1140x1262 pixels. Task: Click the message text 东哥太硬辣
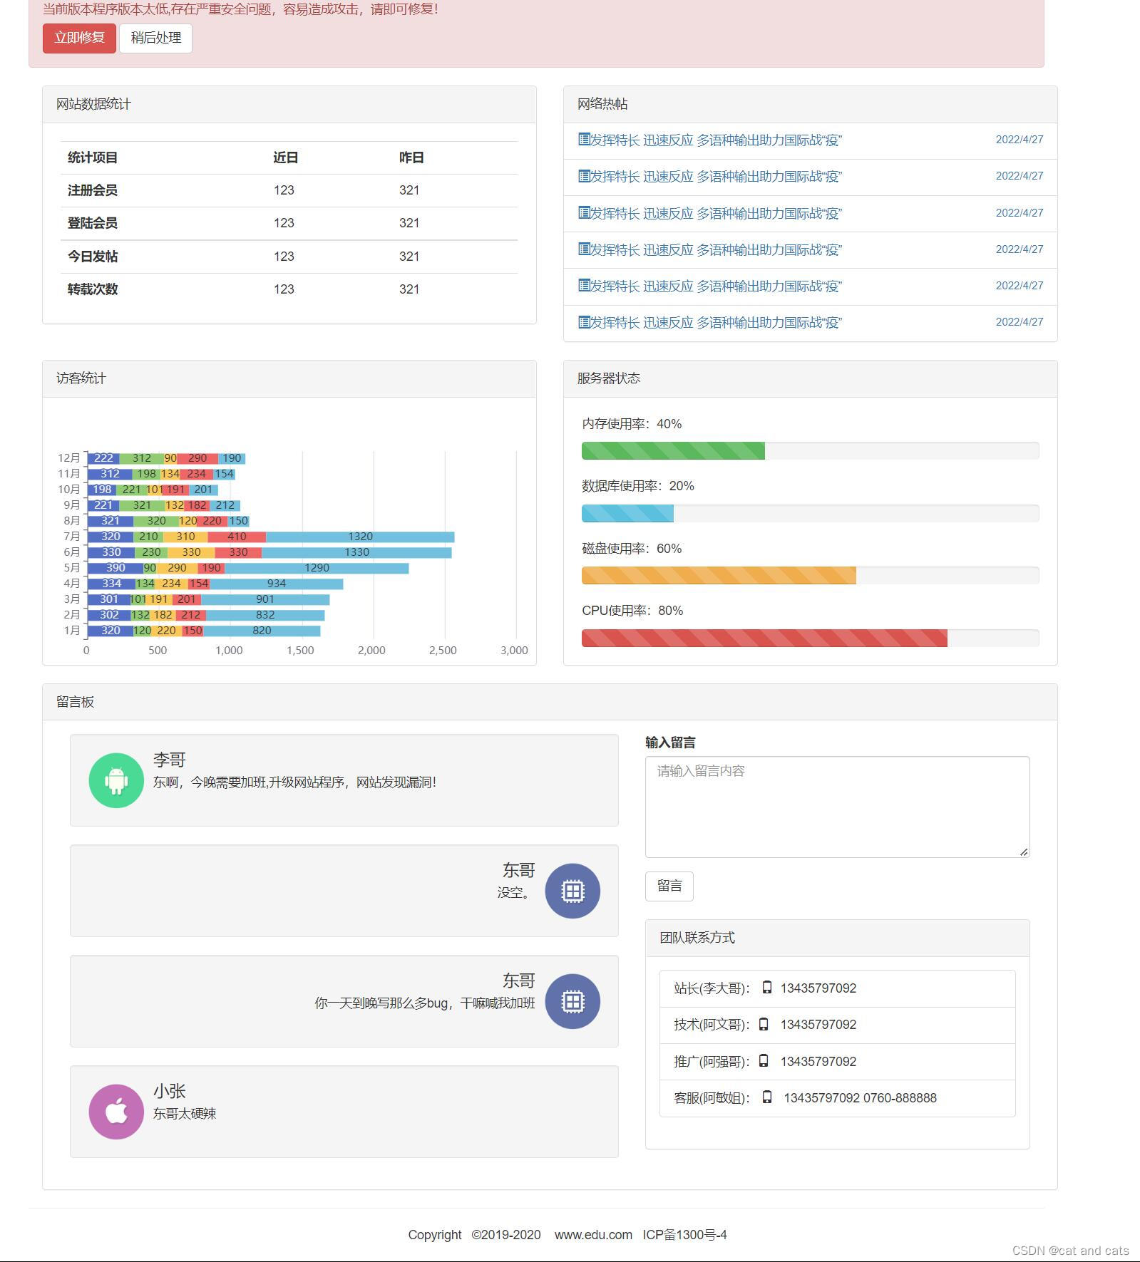[185, 1114]
